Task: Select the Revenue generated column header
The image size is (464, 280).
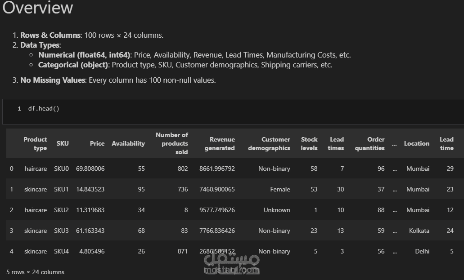Action: [220, 144]
